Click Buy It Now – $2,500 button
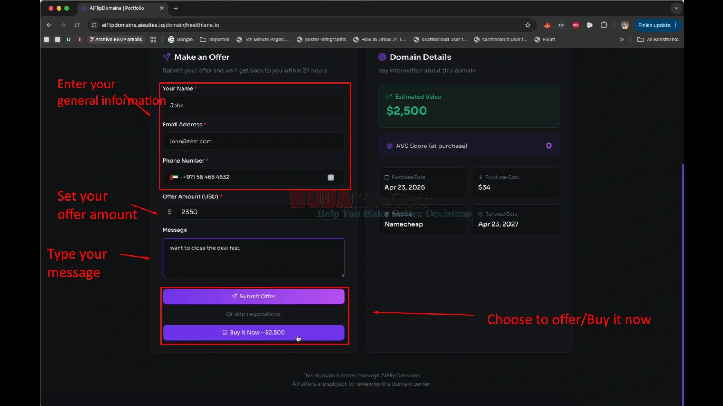 click(254, 333)
